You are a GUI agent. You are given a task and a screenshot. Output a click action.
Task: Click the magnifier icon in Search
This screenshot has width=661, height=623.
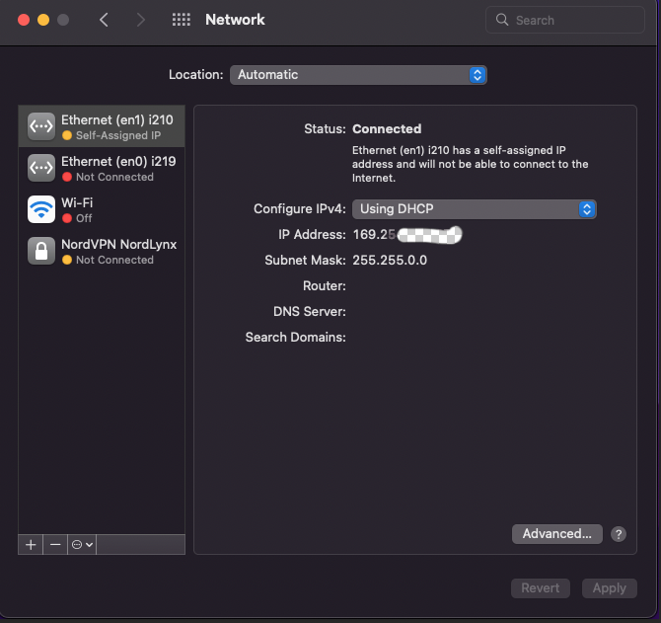tap(501, 20)
